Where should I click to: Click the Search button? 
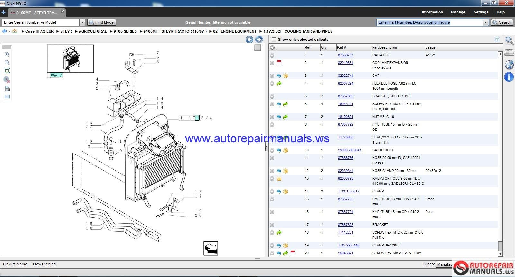click(502, 22)
